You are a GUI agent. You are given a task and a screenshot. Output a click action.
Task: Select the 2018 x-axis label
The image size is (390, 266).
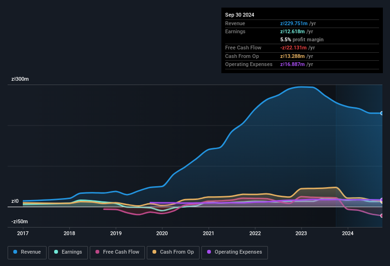(x=69, y=233)
